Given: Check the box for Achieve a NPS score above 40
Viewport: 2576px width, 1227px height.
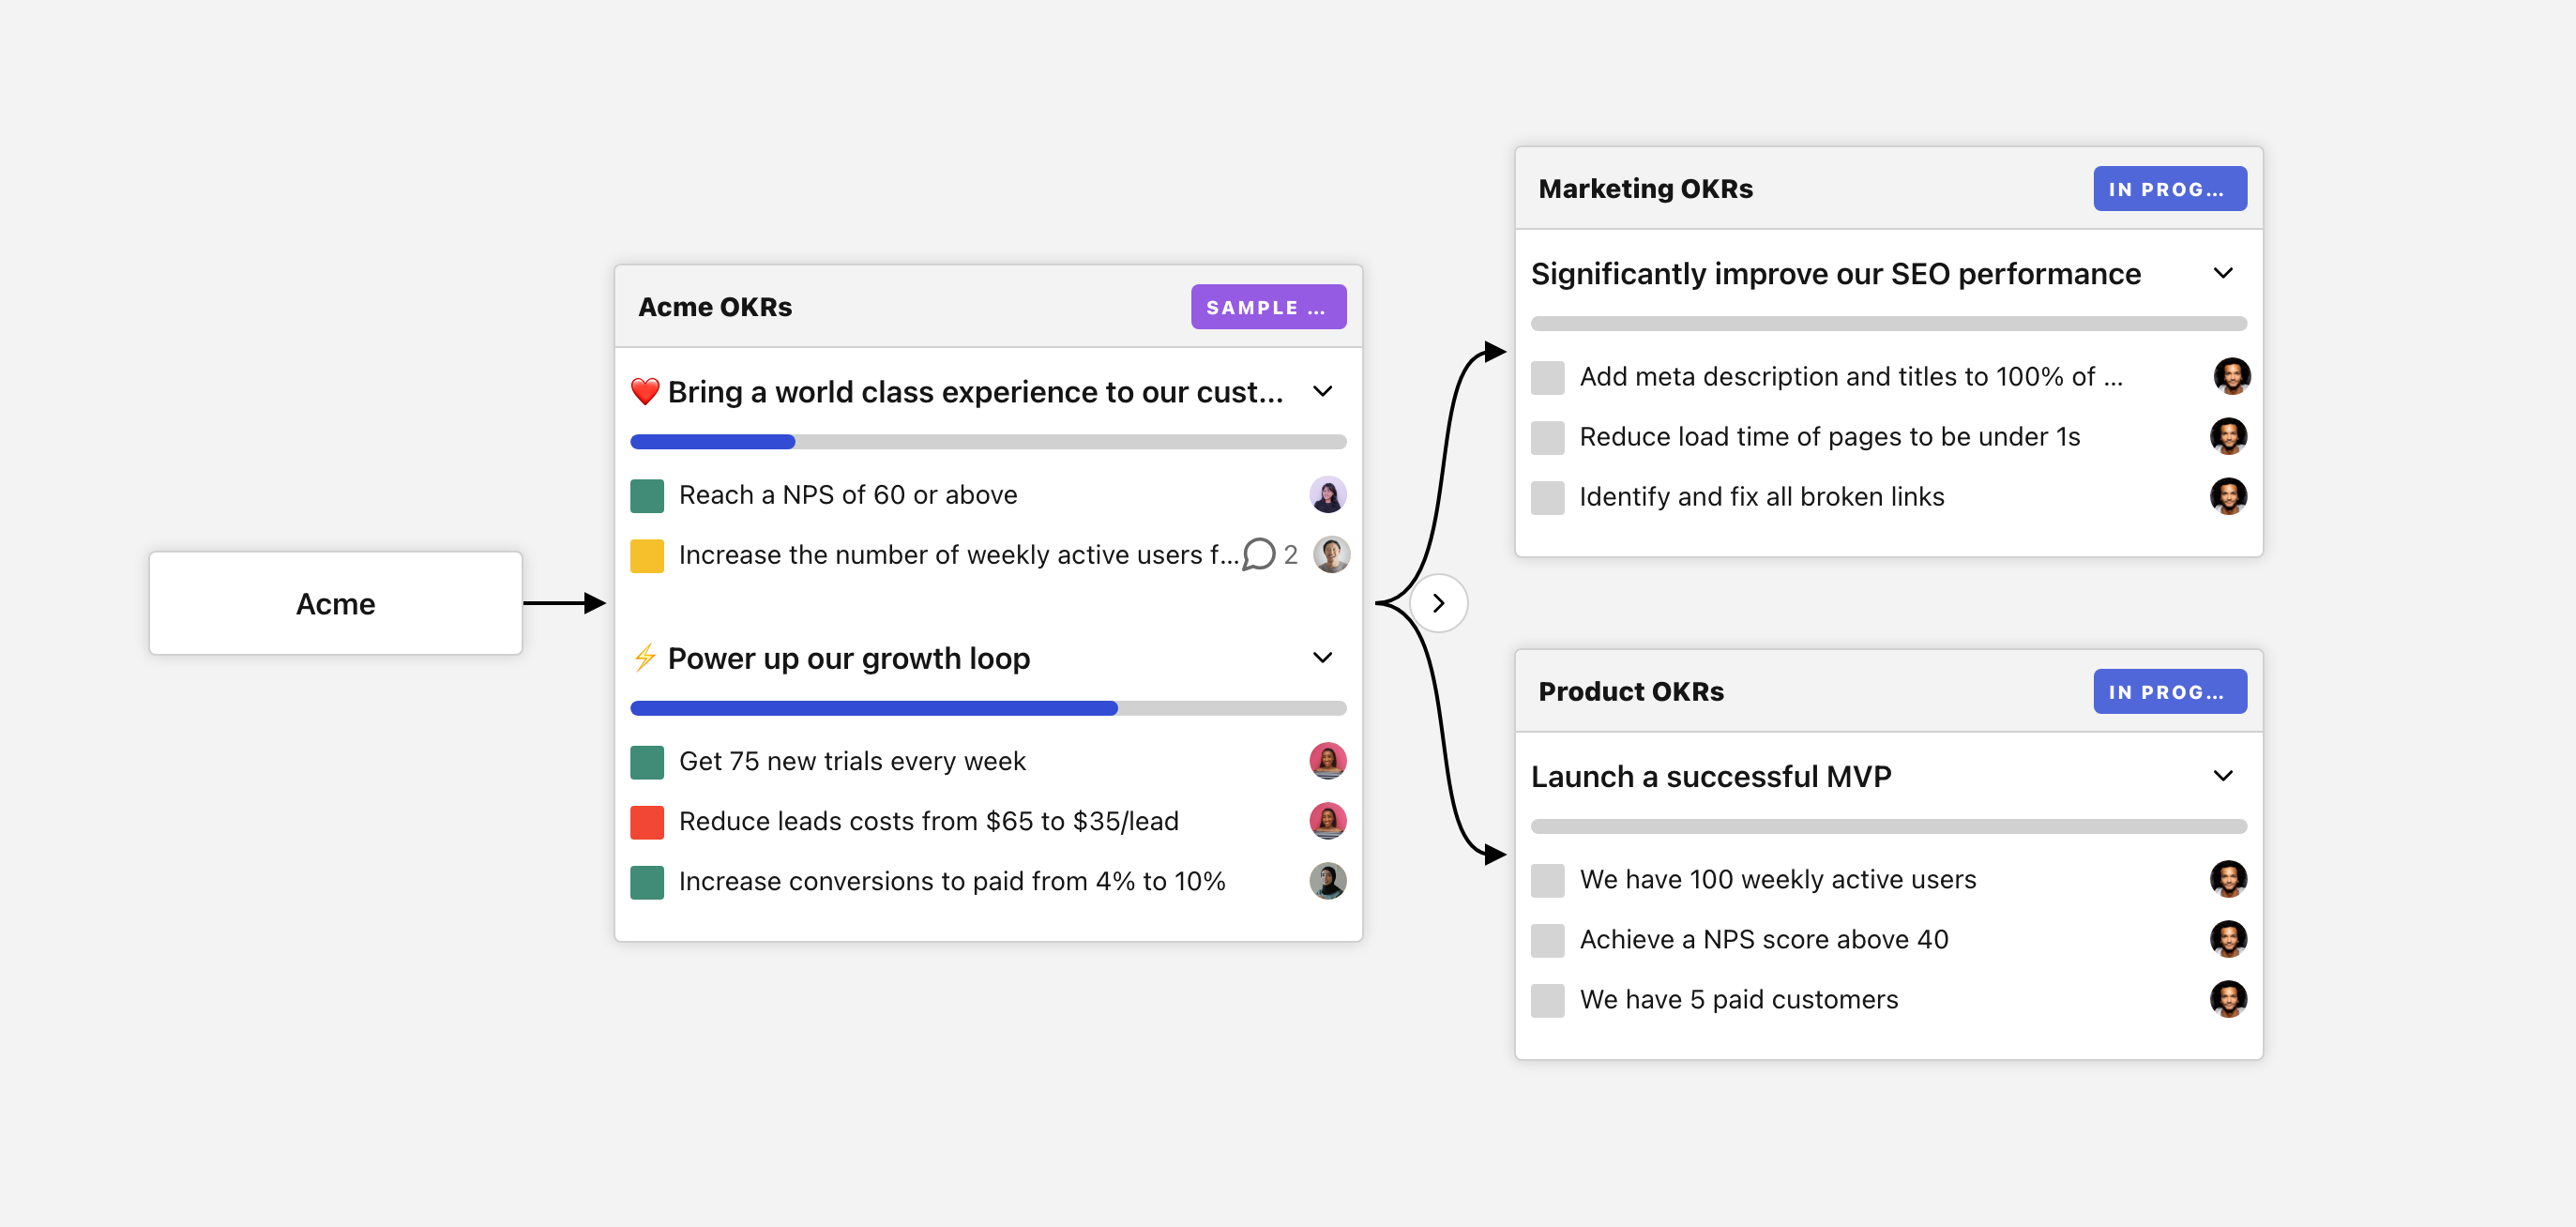Looking at the screenshot, I should pyautogui.click(x=1547, y=940).
